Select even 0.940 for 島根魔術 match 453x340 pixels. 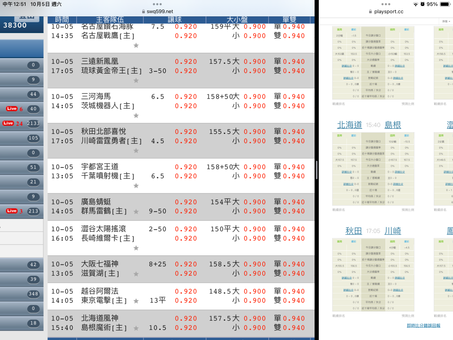click(x=294, y=327)
